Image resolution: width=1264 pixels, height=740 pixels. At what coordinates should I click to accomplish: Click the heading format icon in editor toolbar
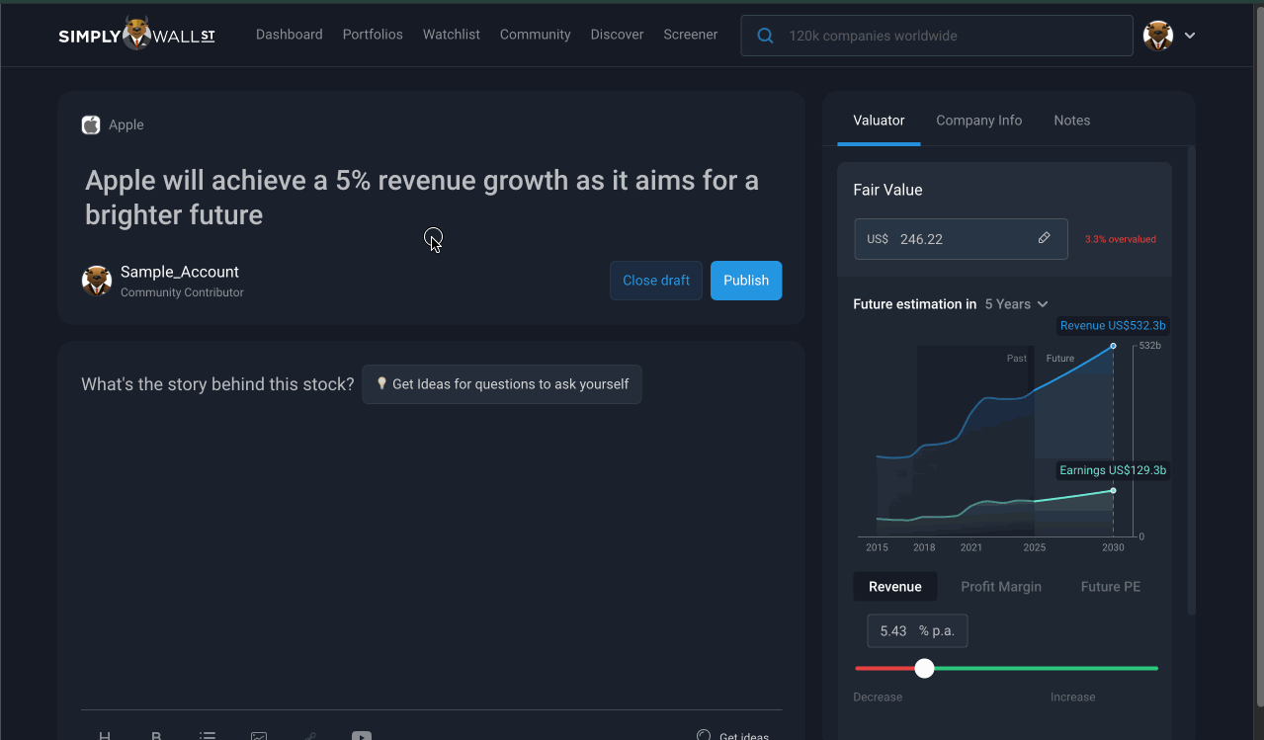click(x=105, y=736)
